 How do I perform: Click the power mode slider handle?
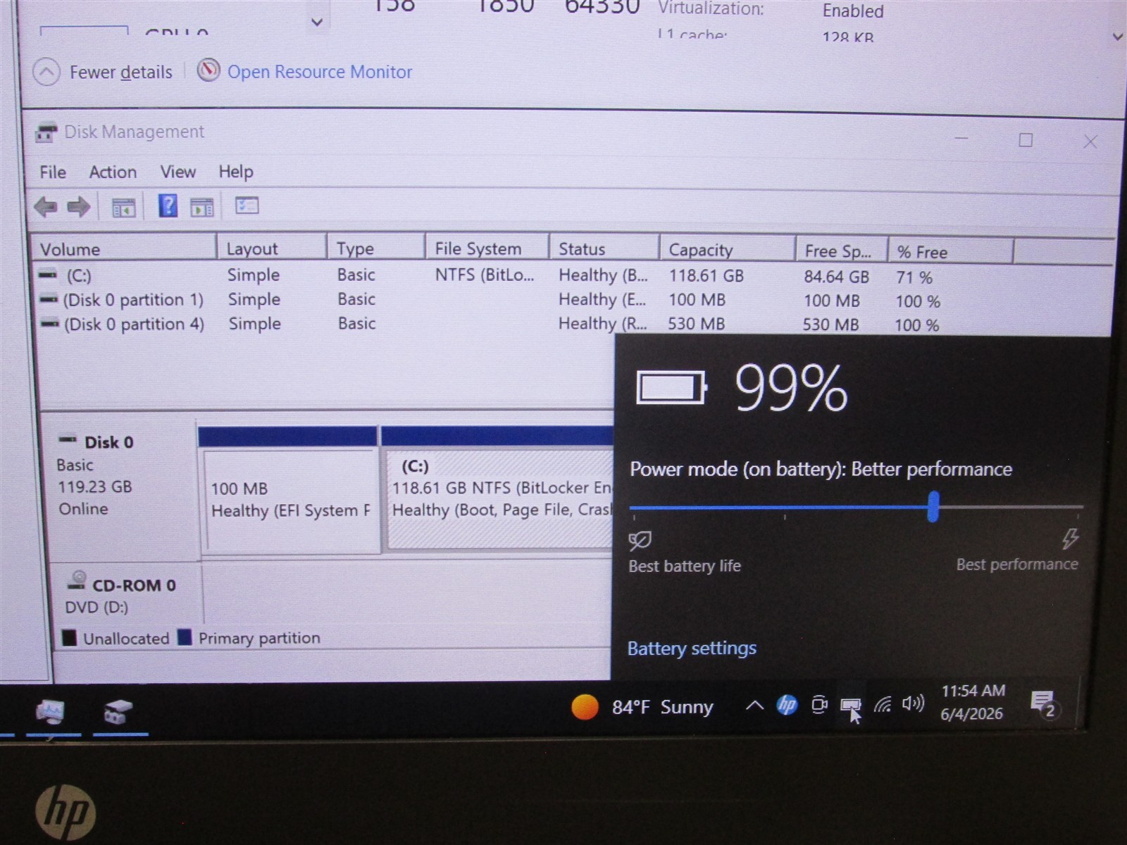pos(933,506)
